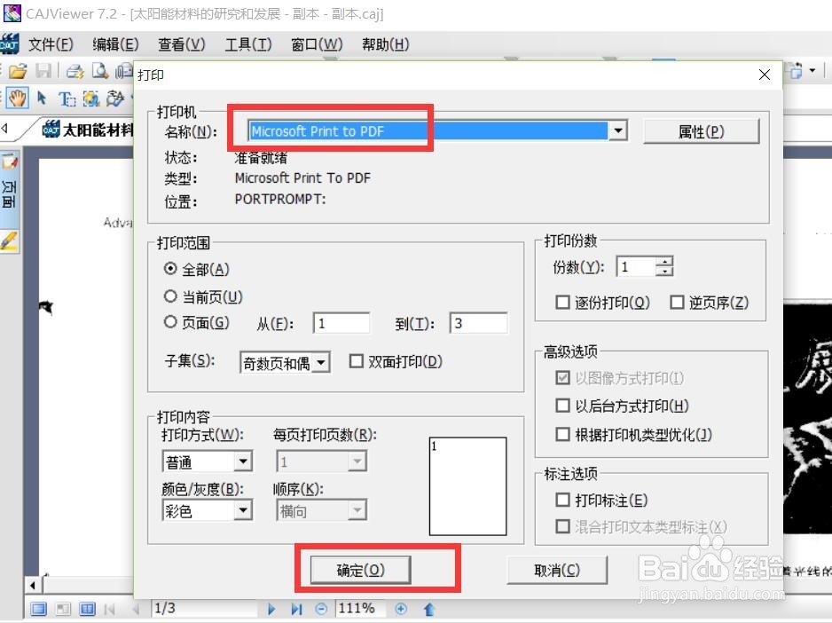Select the 页面(G) page range radio
The height and width of the screenshot is (623, 832).
coord(169,322)
